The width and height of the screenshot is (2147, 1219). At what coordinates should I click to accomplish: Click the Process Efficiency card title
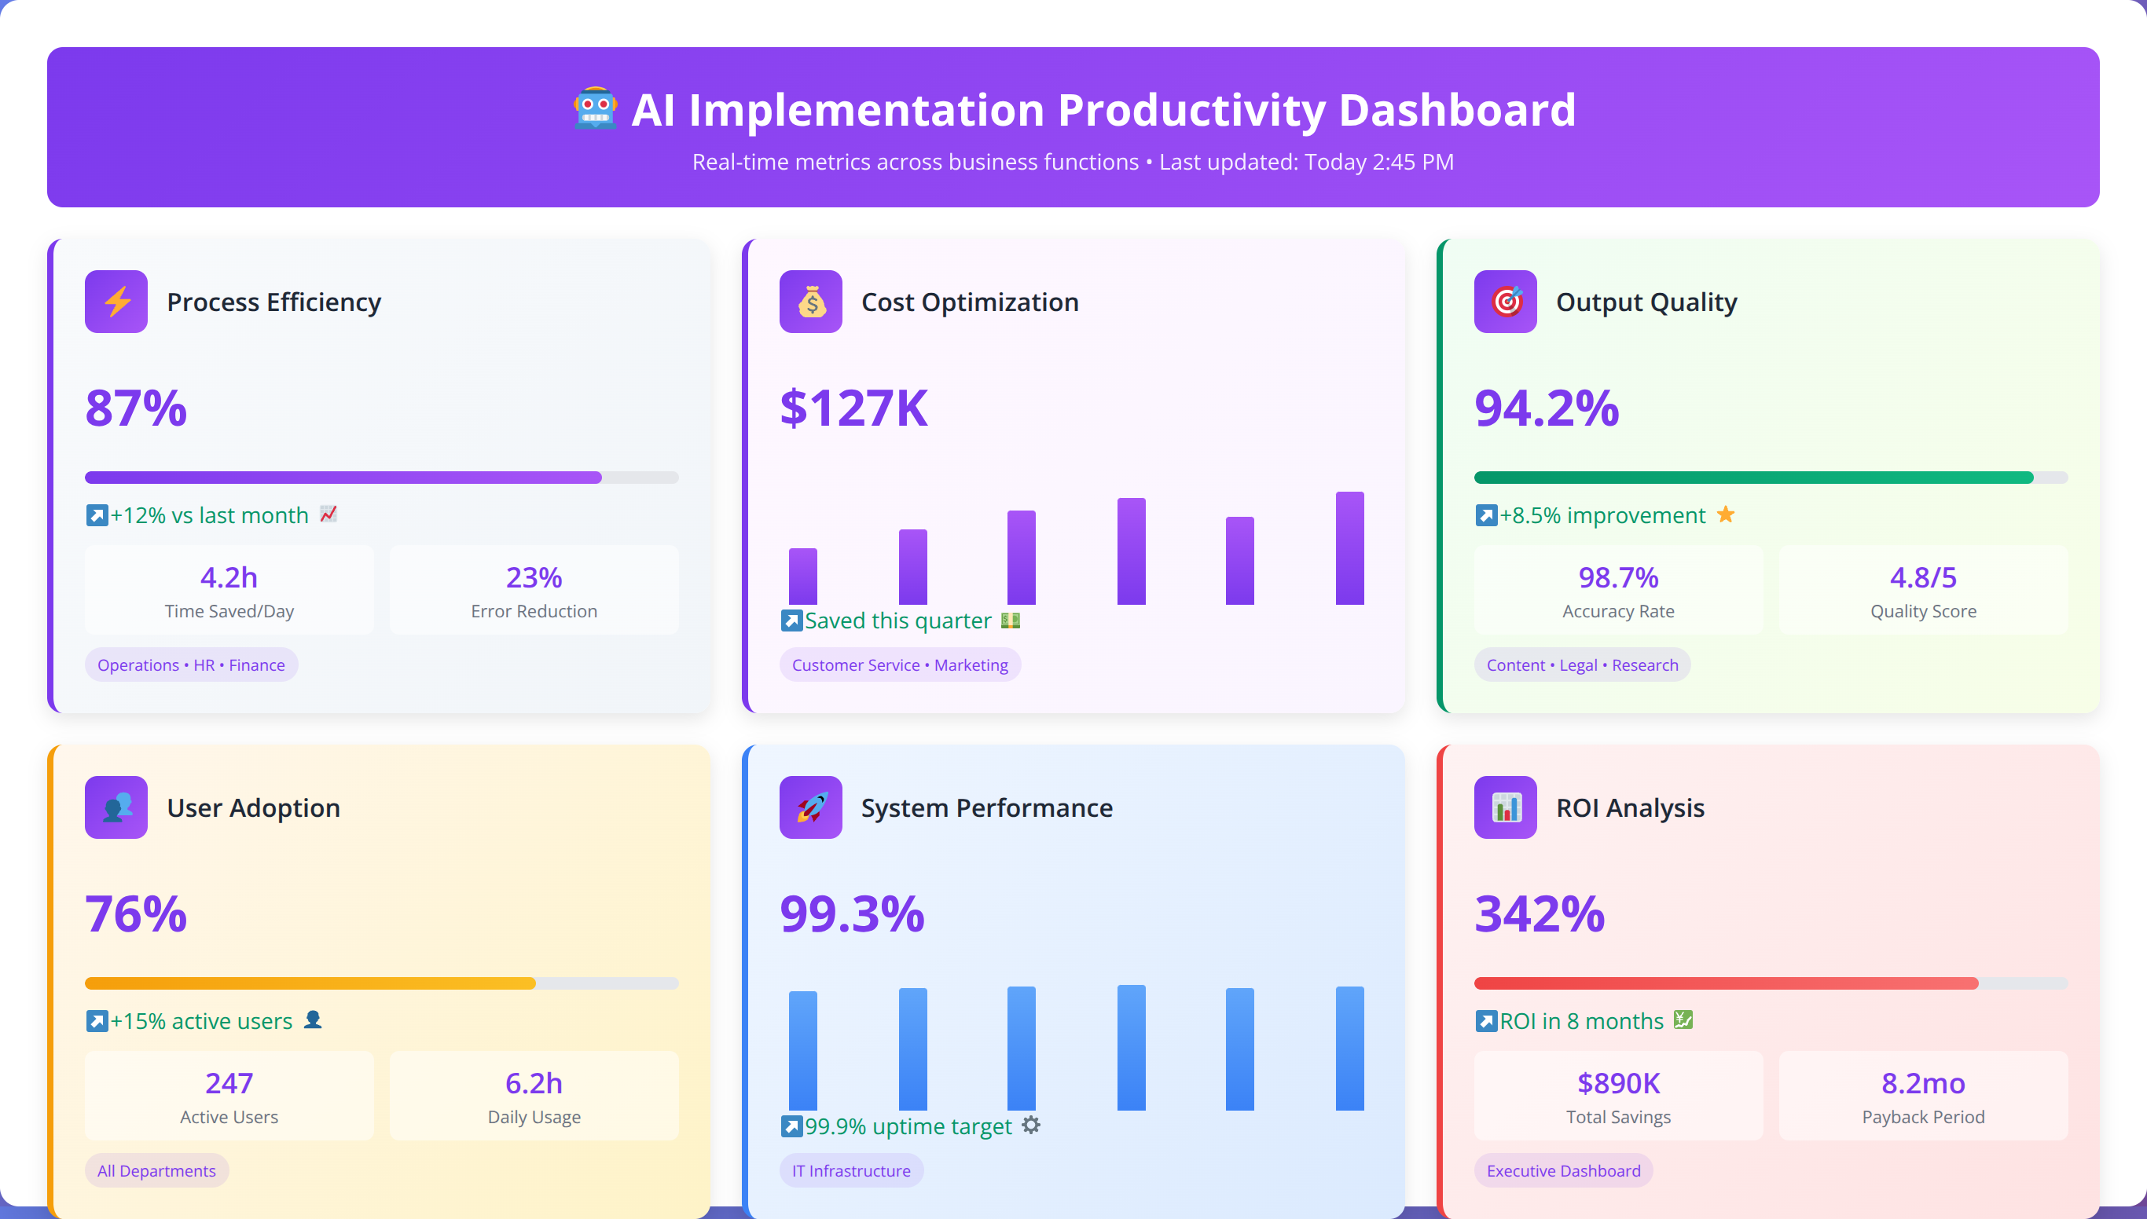[274, 302]
